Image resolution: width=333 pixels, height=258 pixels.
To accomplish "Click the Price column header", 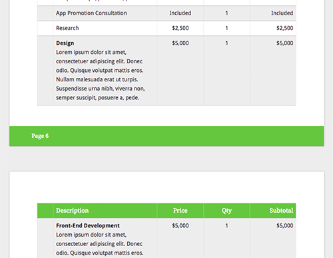I will point(180,211).
